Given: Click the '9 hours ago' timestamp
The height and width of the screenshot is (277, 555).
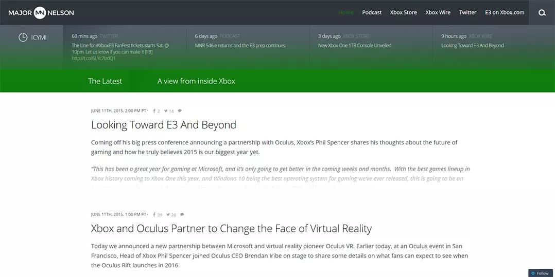Looking at the screenshot, I should [x=454, y=36].
